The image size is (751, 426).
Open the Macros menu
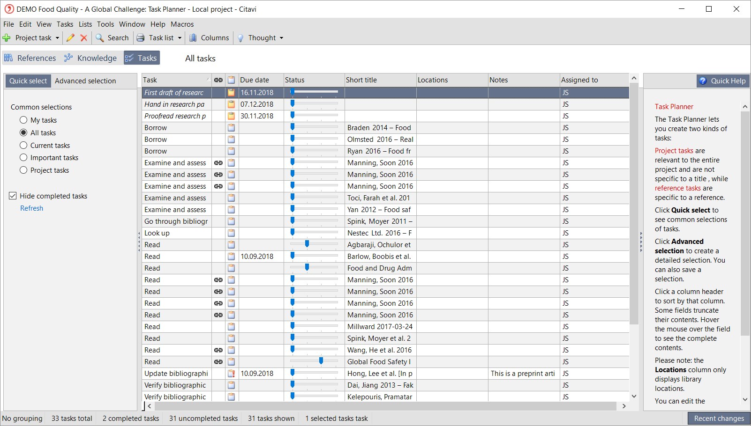[x=182, y=24]
